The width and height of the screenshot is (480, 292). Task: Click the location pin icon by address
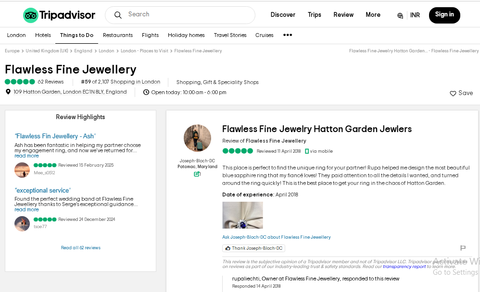pos(8,92)
